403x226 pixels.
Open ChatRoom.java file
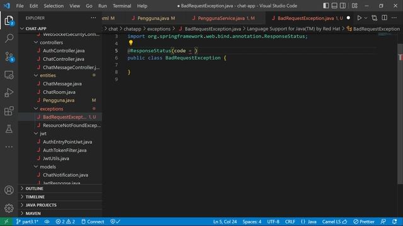[x=60, y=92]
